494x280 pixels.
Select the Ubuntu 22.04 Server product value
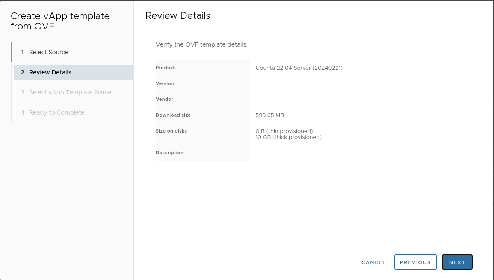coord(299,68)
